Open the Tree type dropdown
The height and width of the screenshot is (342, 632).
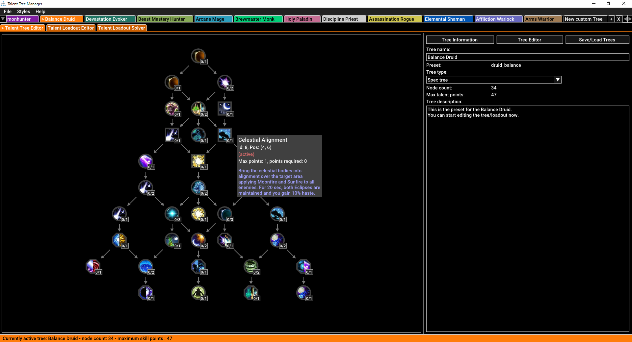494,80
